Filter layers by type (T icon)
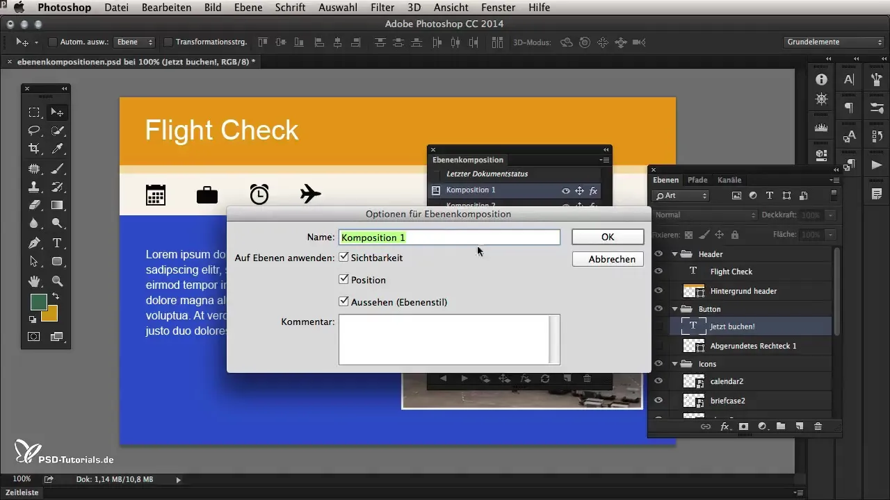This screenshot has height=500, width=890. click(x=770, y=196)
